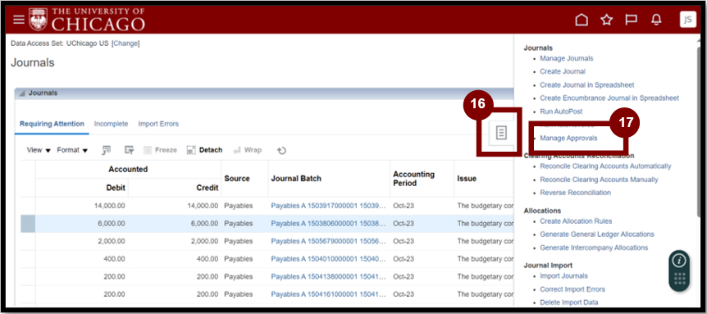This screenshot has height=314, width=707.
Task: Open Manage Journals task link
Action: click(x=566, y=58)
